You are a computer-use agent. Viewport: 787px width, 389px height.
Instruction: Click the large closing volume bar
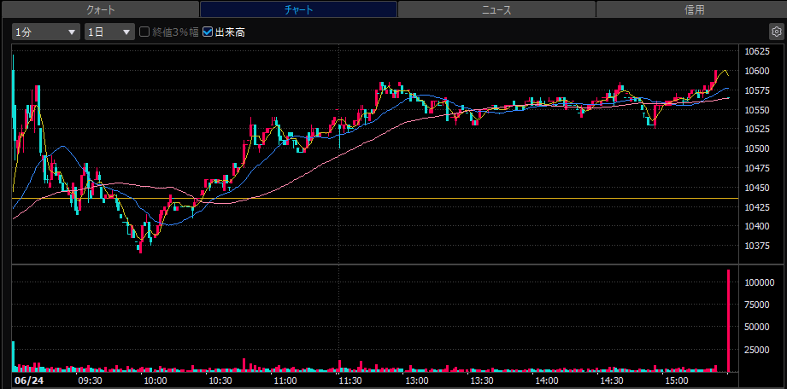pyautogui.click(x=728, y=320)
